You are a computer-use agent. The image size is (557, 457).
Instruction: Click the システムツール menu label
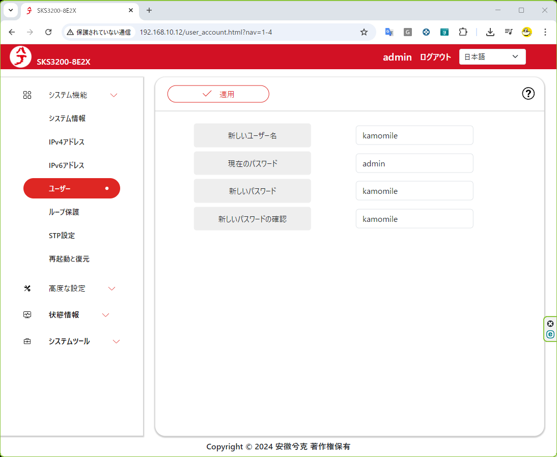point(69,341)
